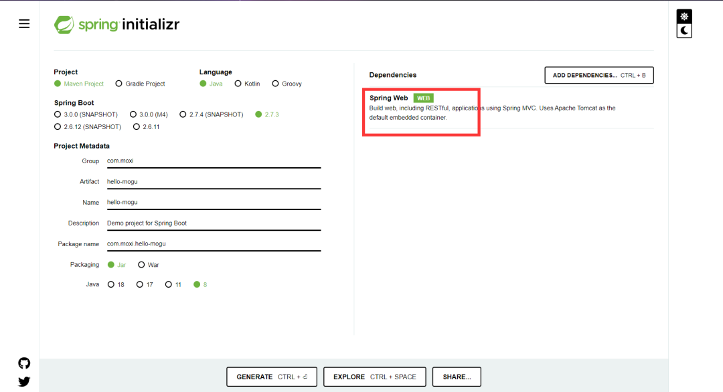Set packaging to Jar

click(116, 265)
